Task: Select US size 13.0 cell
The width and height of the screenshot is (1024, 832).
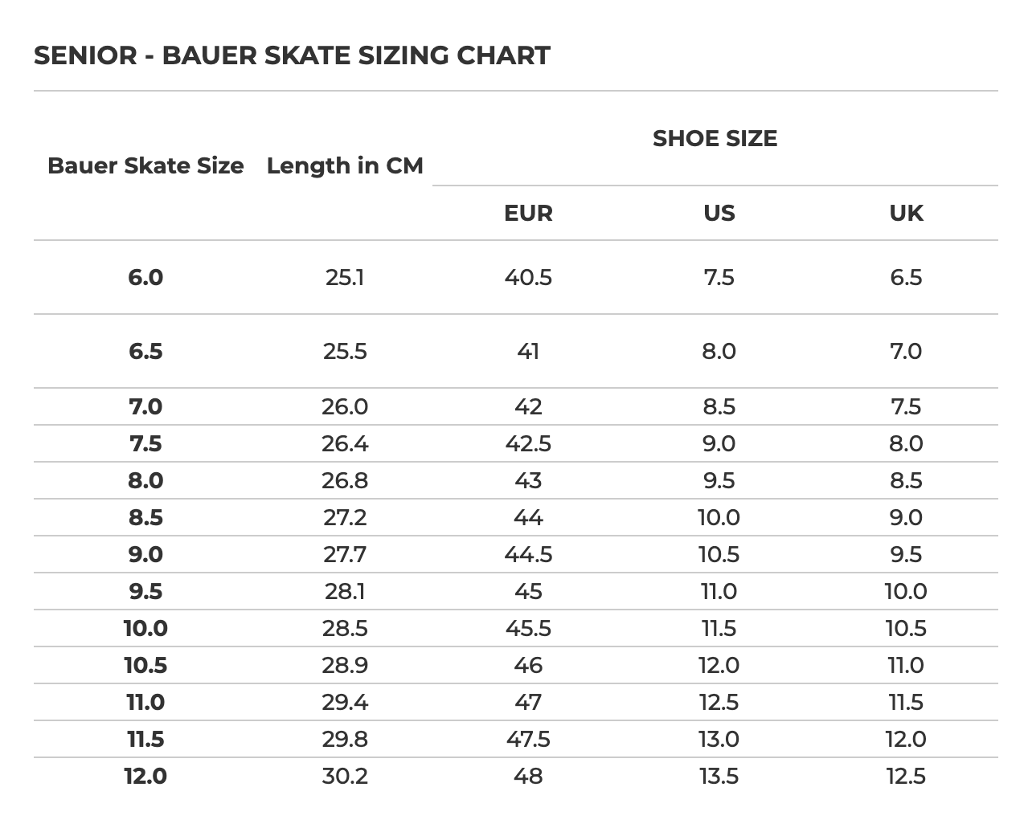Action: (719, 739)
